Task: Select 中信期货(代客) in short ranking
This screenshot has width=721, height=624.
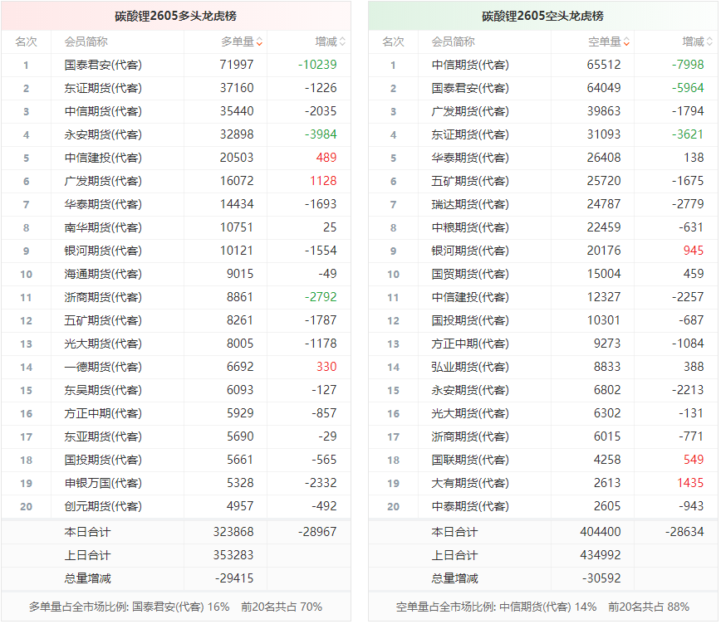Action: point(470,65)
